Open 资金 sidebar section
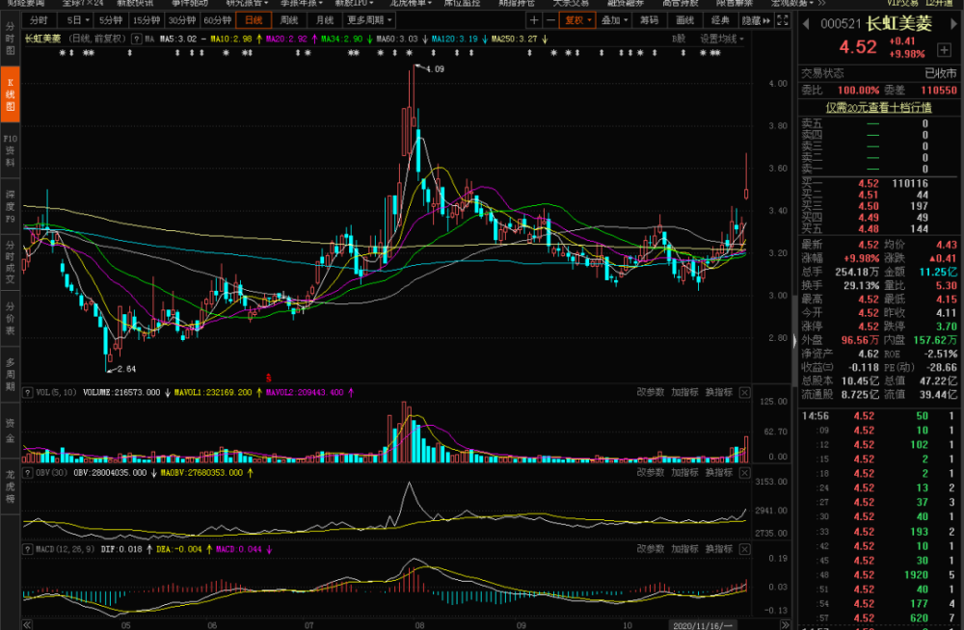 [x=10, y=431]
